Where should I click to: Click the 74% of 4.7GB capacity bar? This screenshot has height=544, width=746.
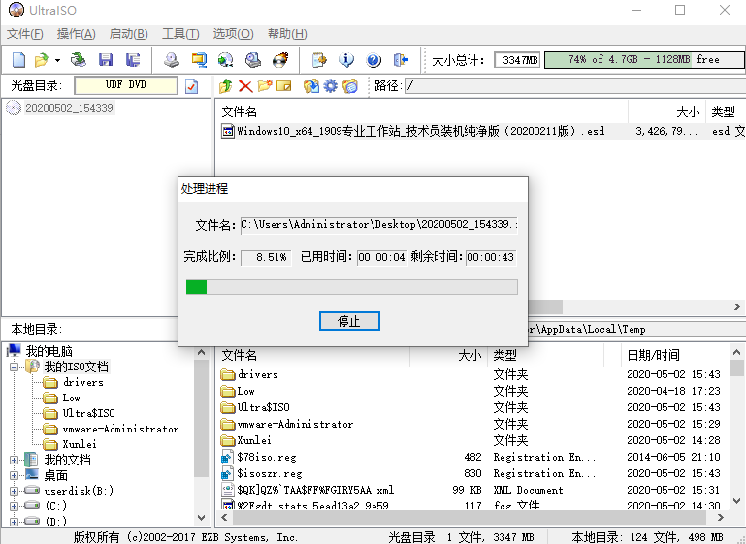tap(644, 60)
